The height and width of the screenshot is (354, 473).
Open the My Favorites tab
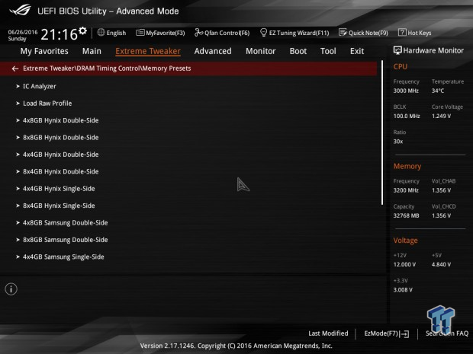44,51
